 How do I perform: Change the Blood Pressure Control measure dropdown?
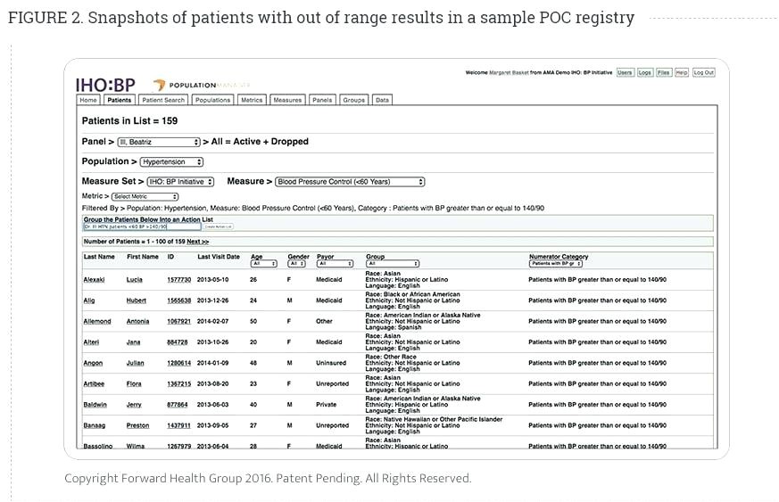349,182
